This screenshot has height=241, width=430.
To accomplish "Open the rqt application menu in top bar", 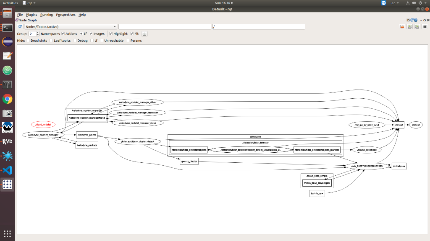I will click(29, 3).
